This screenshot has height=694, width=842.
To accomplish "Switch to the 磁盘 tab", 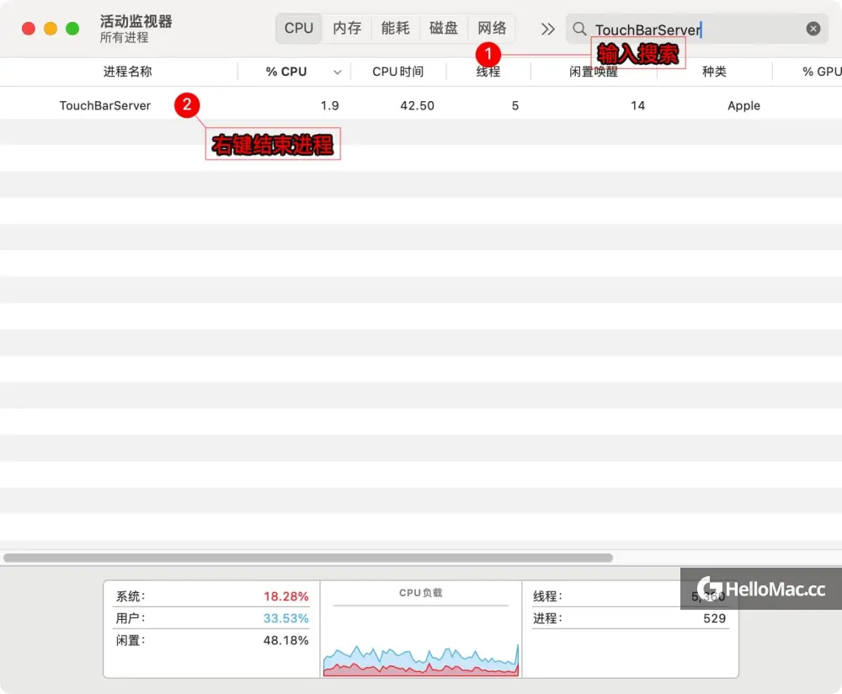I will pos(444,28).
